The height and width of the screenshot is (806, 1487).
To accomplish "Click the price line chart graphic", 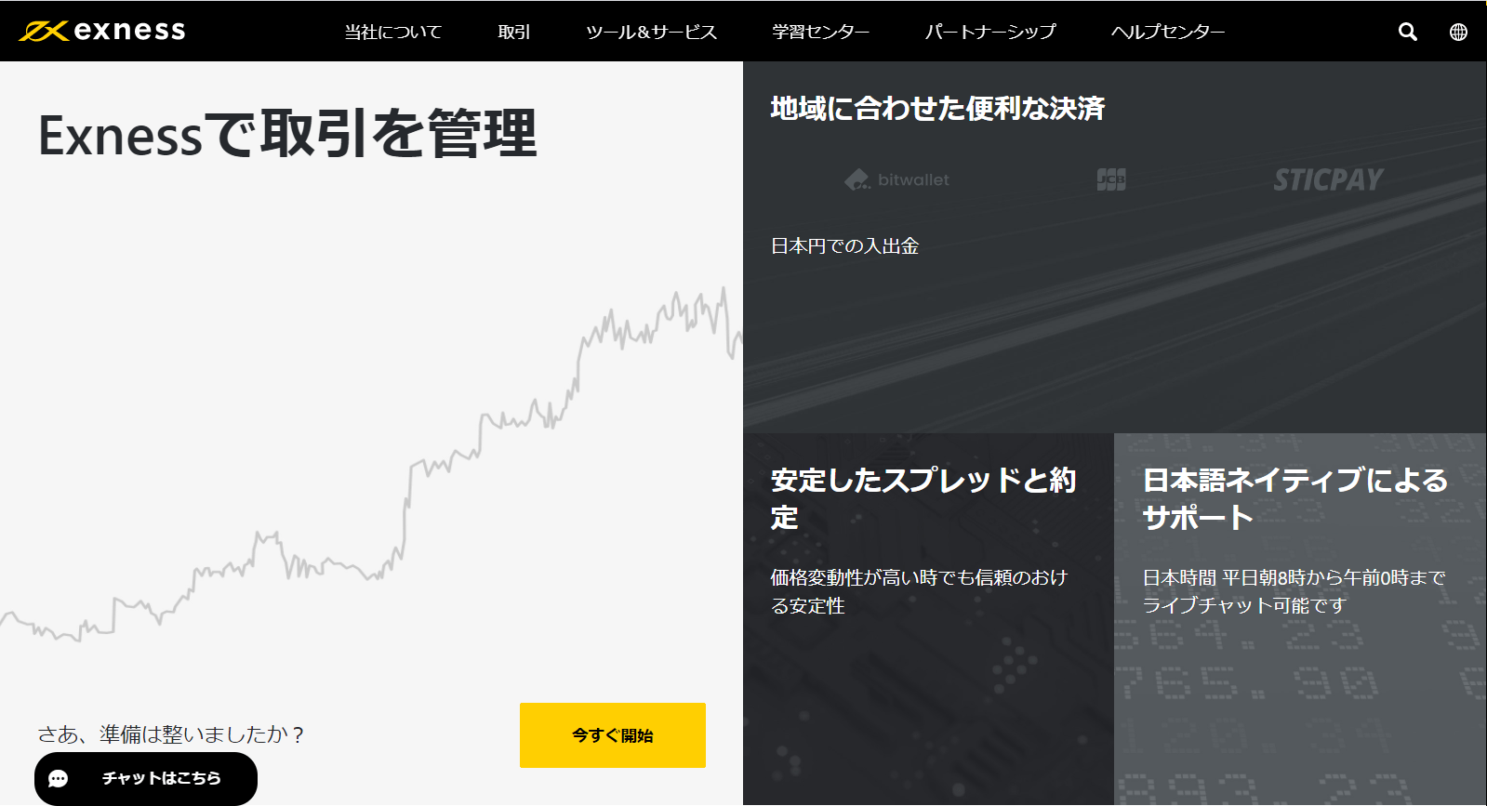I will point(371,465).
